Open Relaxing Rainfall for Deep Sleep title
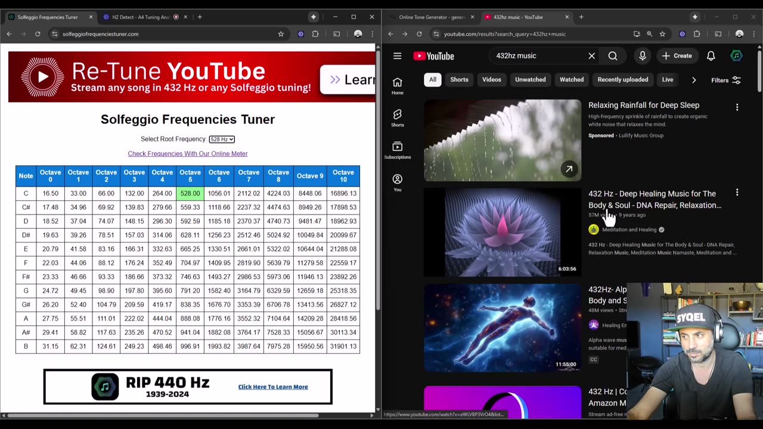 coord(644,105)
